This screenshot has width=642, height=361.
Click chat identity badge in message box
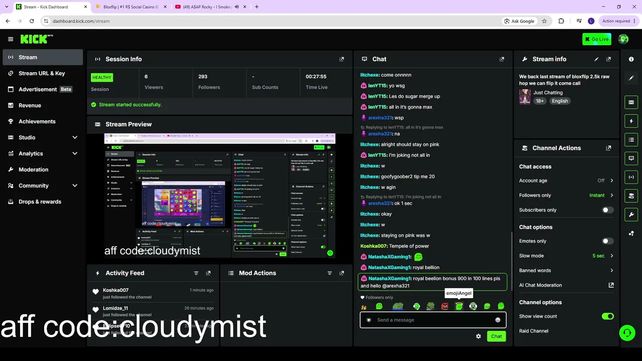click(x=369, y=320)
